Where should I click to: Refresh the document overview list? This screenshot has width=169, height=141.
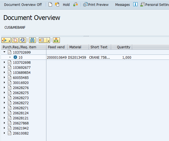23,40
